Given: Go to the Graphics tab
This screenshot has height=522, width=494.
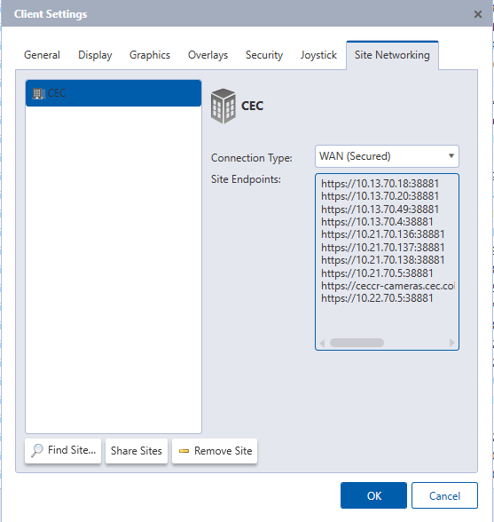Looking at the screenshot, I should tap(150, 55).
